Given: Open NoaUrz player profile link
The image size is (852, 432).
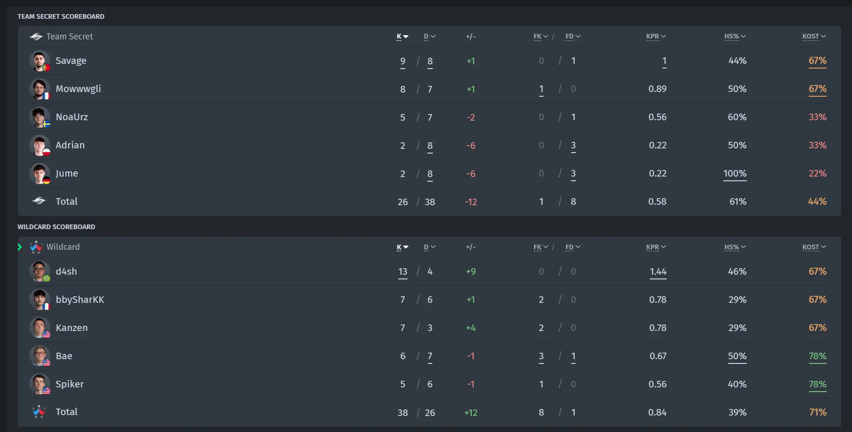Looking at the screenshot, I should click(x=72, y=117).
